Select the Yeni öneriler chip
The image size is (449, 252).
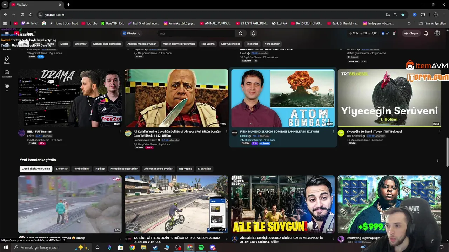point(272,44)
